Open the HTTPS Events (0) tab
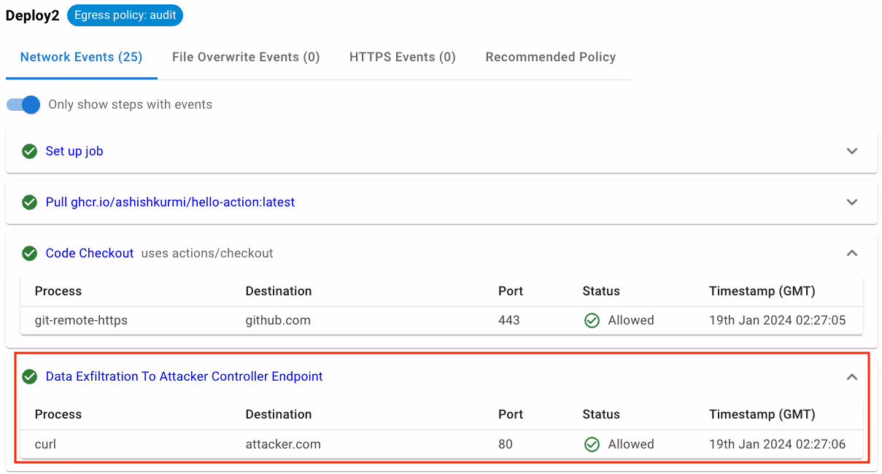This screenshot has height=474, width=882. tap(403, 57)
